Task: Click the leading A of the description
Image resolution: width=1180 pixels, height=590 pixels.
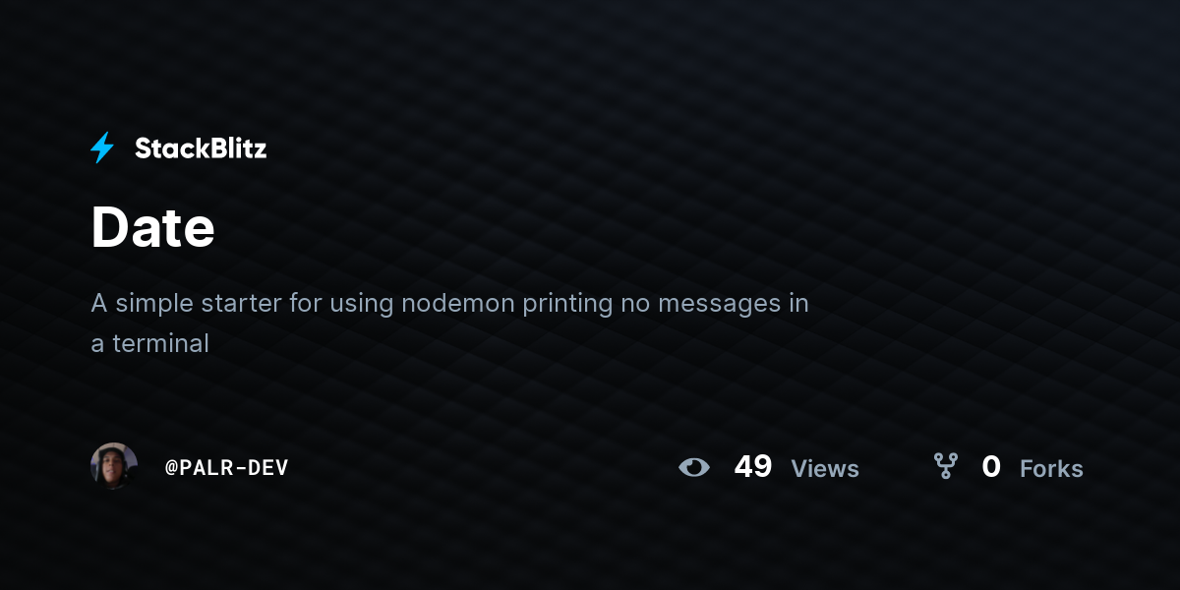Action: click(99, 303)
